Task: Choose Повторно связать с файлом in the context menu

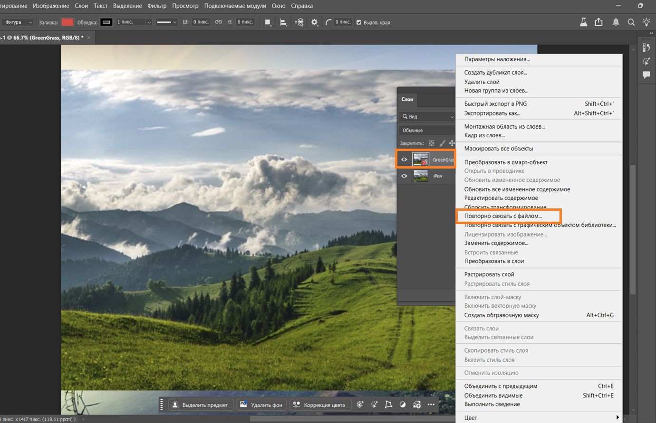Action: [503, 216]
